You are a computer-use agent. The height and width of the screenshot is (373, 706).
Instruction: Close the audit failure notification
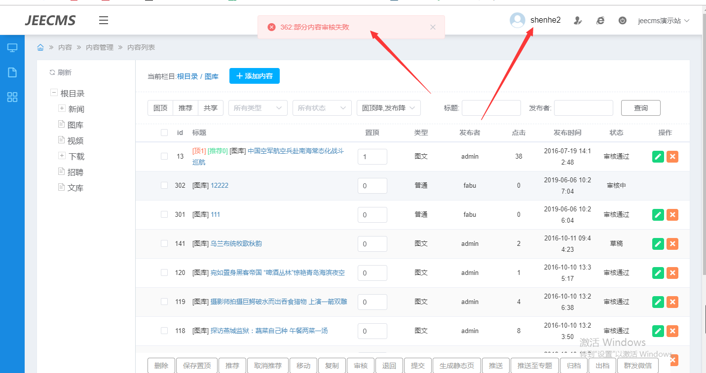(x=433, y=27)
